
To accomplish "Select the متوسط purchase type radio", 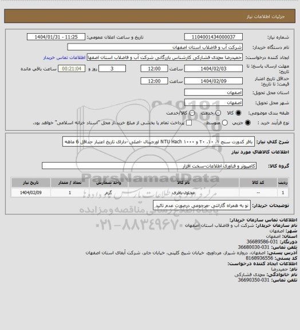I will pyautogui.click(x=224, y=123).
